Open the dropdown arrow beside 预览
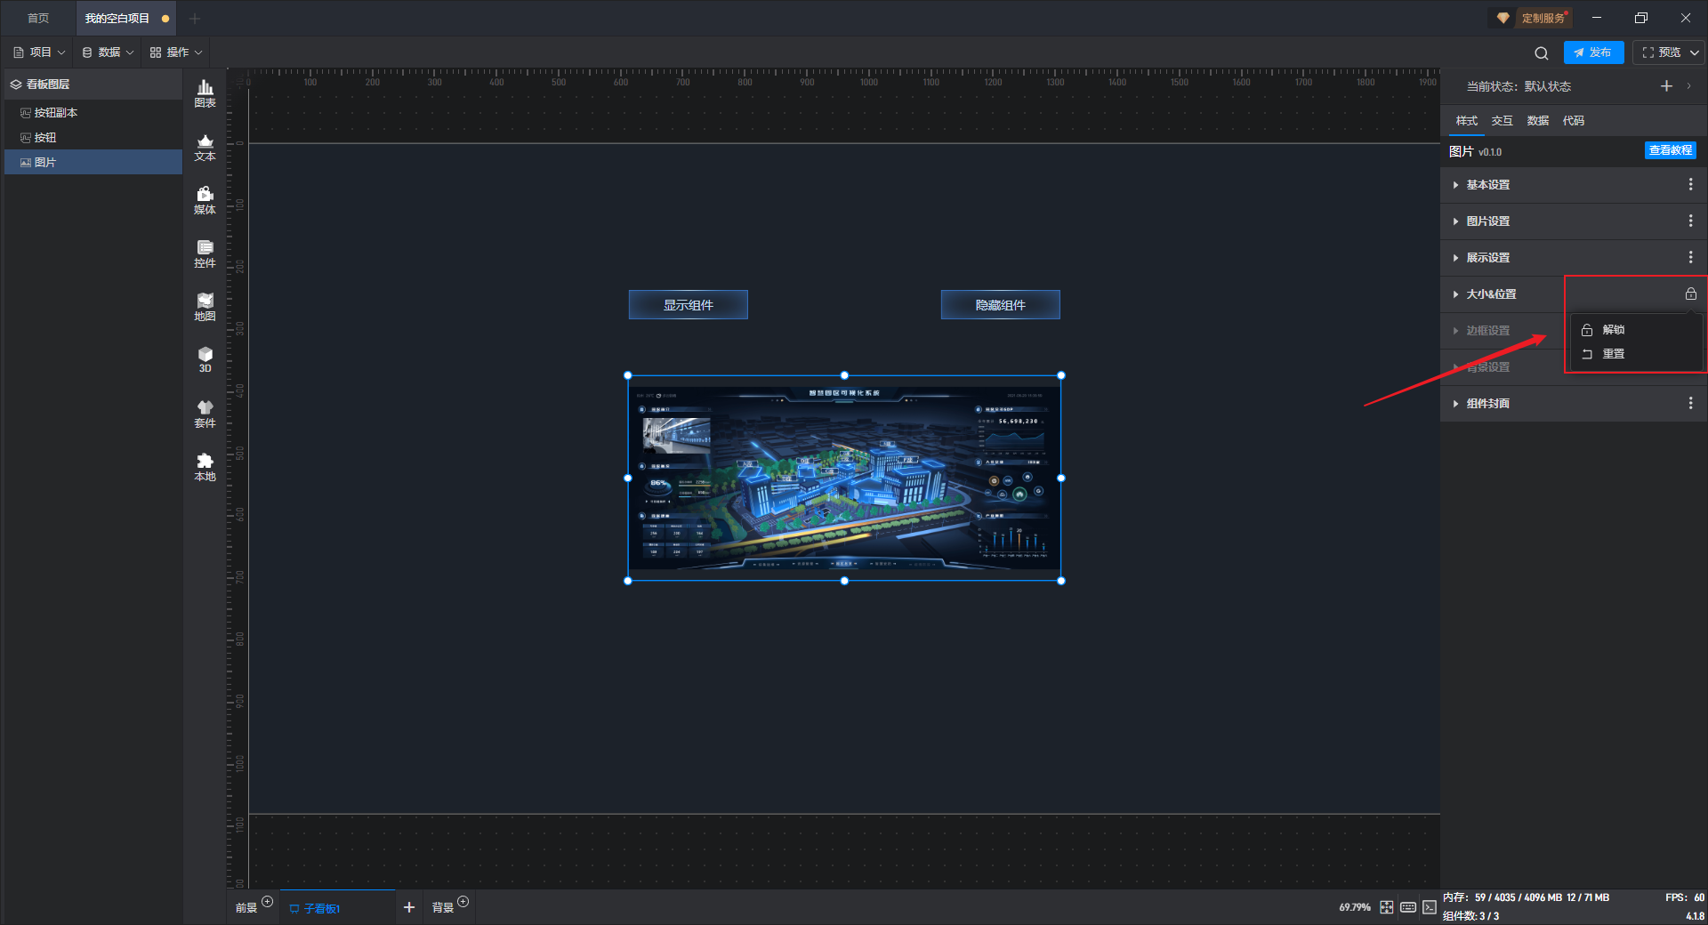The height and width of the screenshot is (925, 1708). (x=1695, y=52)
